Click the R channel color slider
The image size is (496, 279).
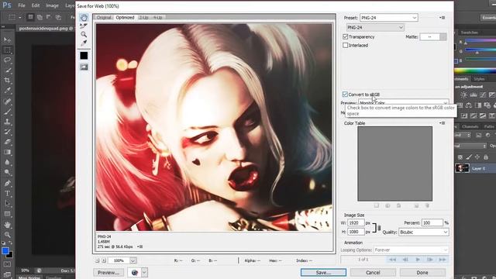480,41
